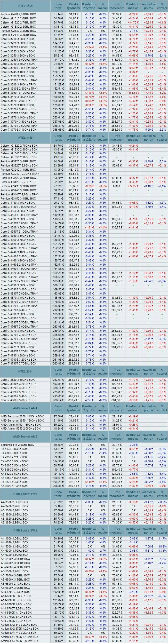The height and width of the screenshot is (643, 168).
Task: Select the AMD Sempron 2650 1,45GHz BOX name
Action: (22, 416)
